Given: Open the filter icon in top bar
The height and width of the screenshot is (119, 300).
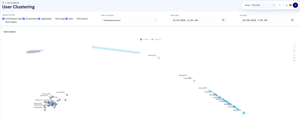Looking at the screenshot, I should (x=280, y=5).
